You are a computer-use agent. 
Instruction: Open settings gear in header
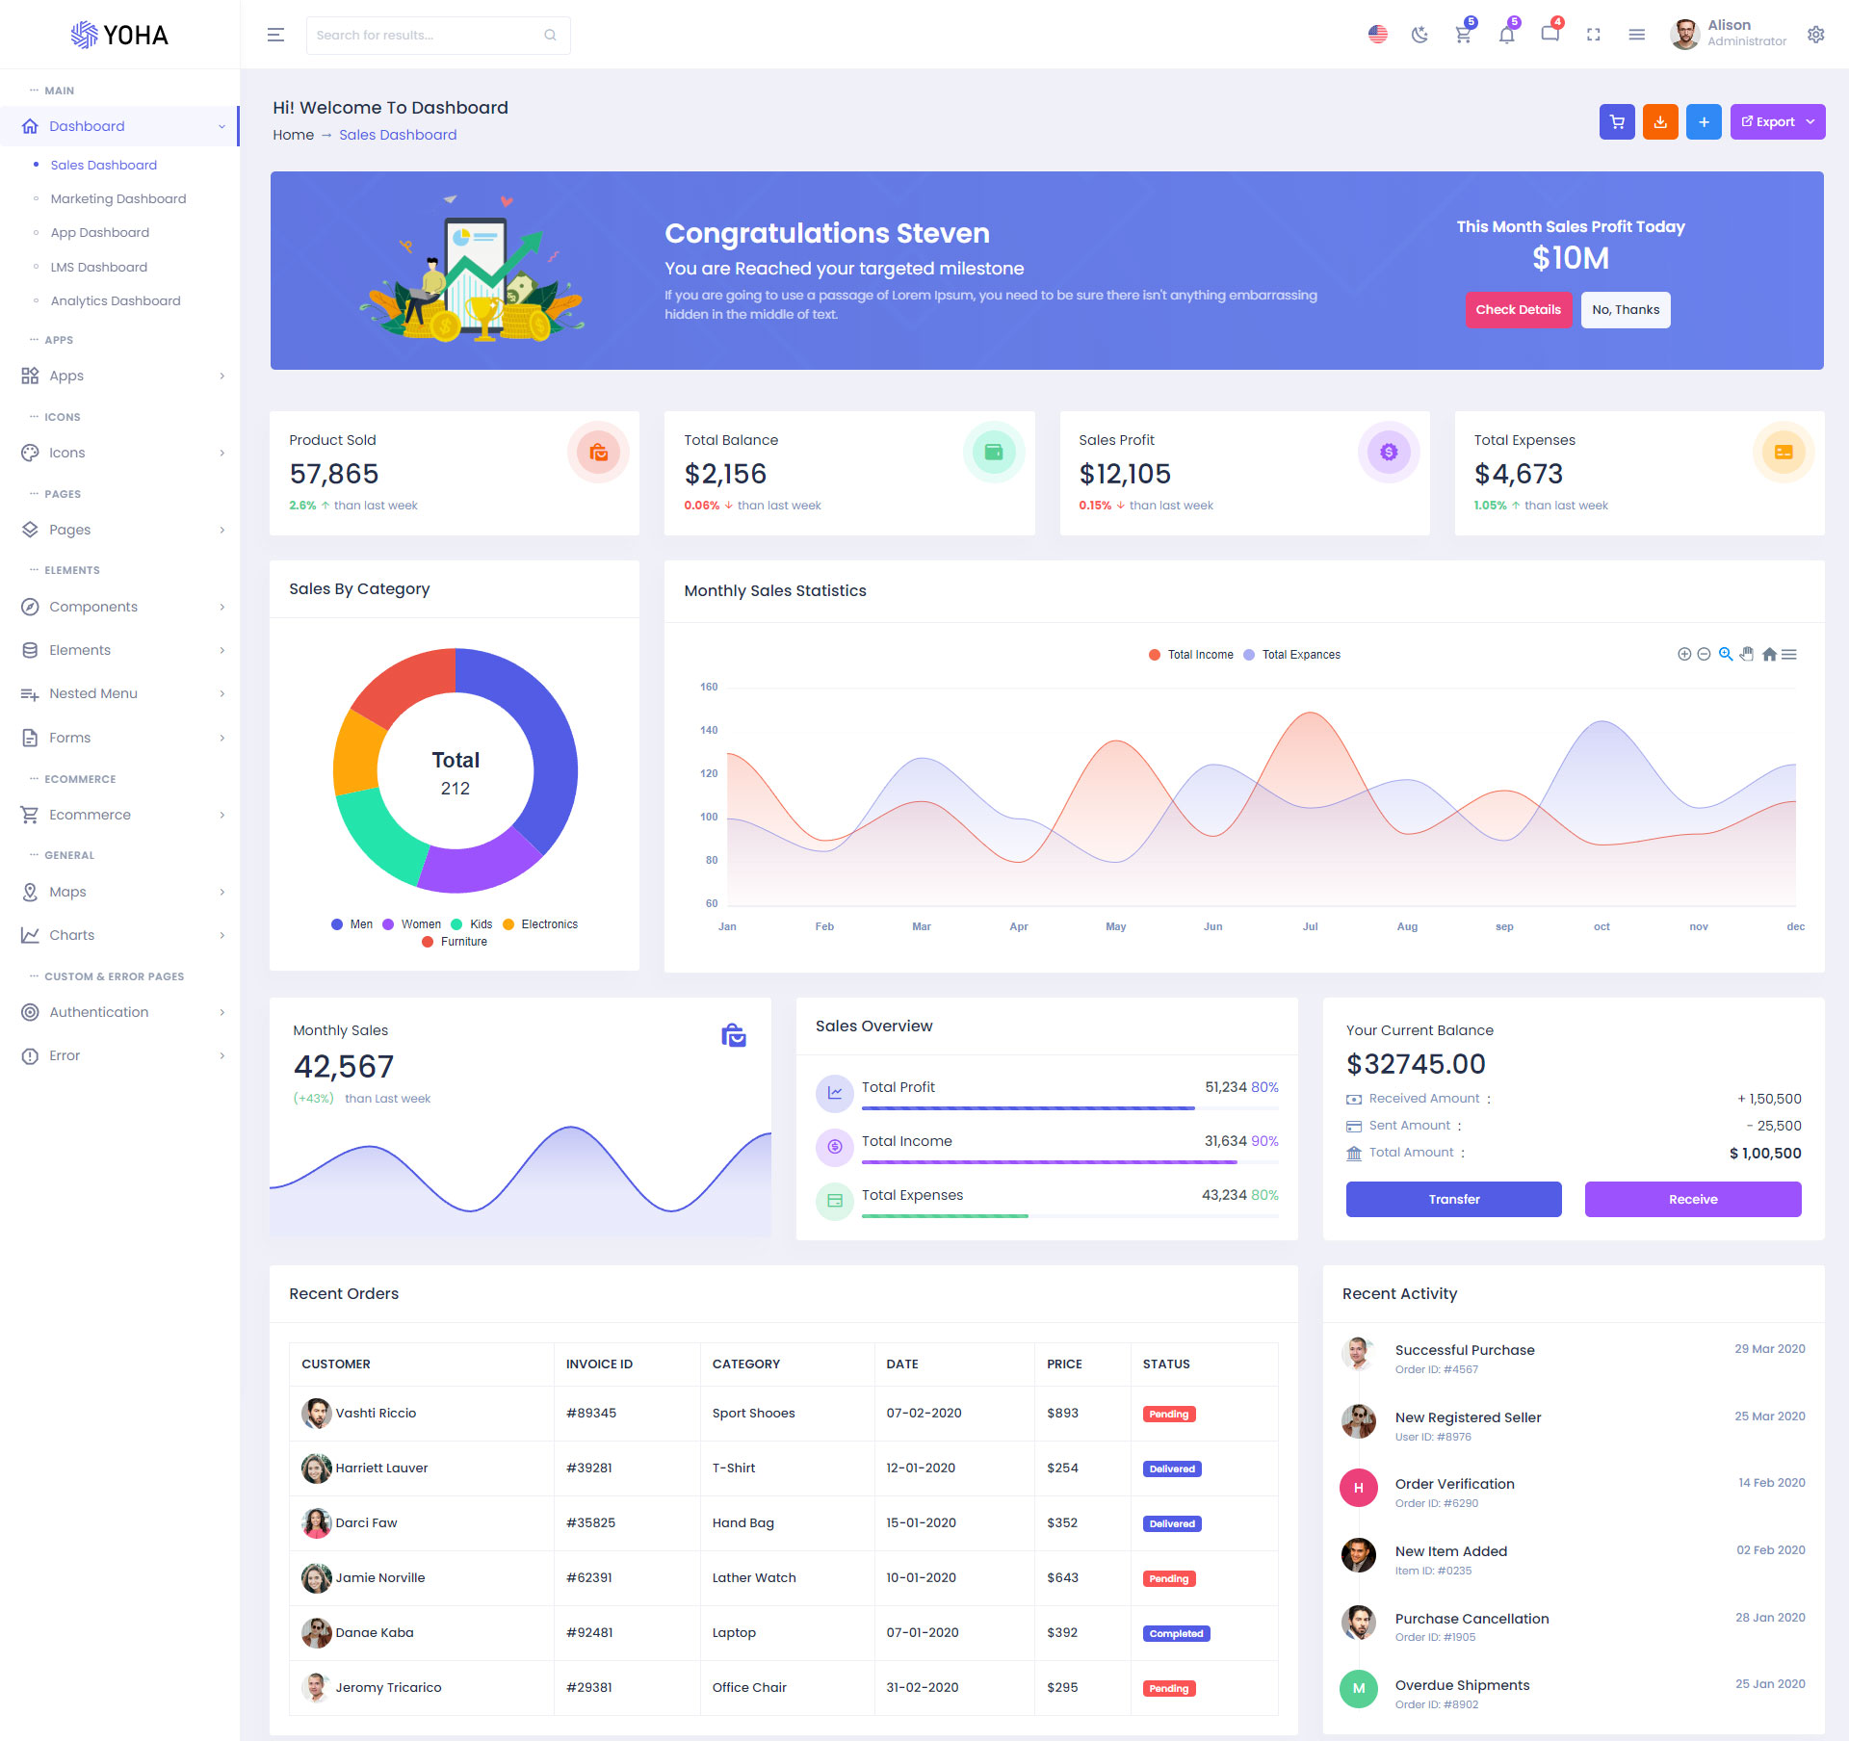click(x=1815, y=35)
